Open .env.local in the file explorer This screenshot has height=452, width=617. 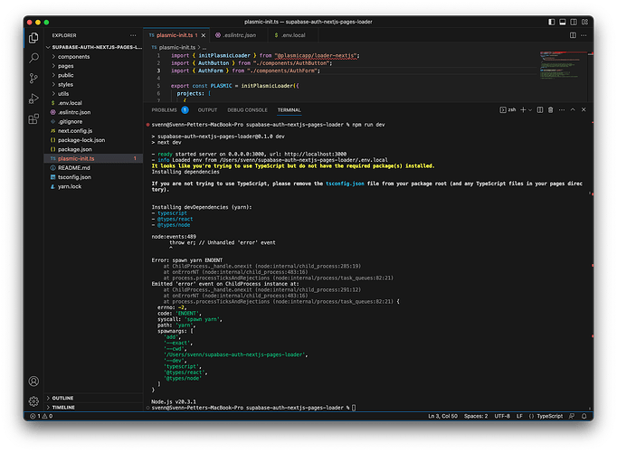(x=93, y=103)
